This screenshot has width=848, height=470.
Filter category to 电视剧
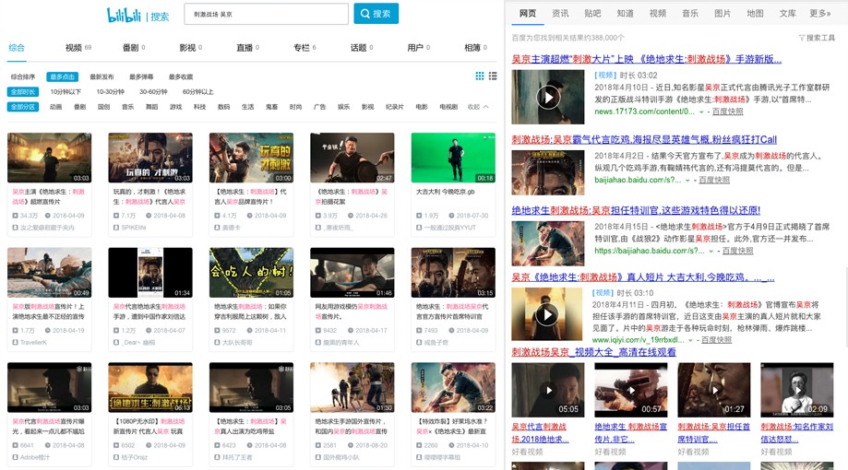(x=448, y=107)
